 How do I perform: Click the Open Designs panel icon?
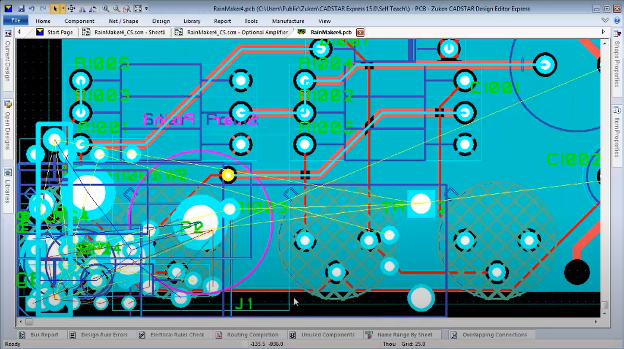8,105
